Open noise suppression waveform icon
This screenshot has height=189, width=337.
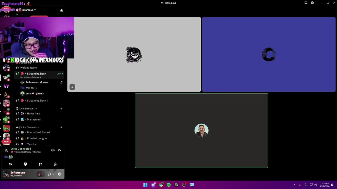(x=53, y=150)
